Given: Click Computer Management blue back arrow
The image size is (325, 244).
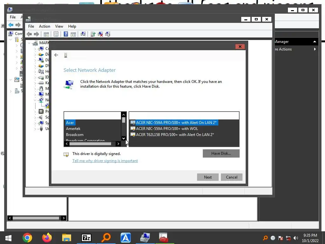Looking at the screenshot, I should tap(11, 25).
